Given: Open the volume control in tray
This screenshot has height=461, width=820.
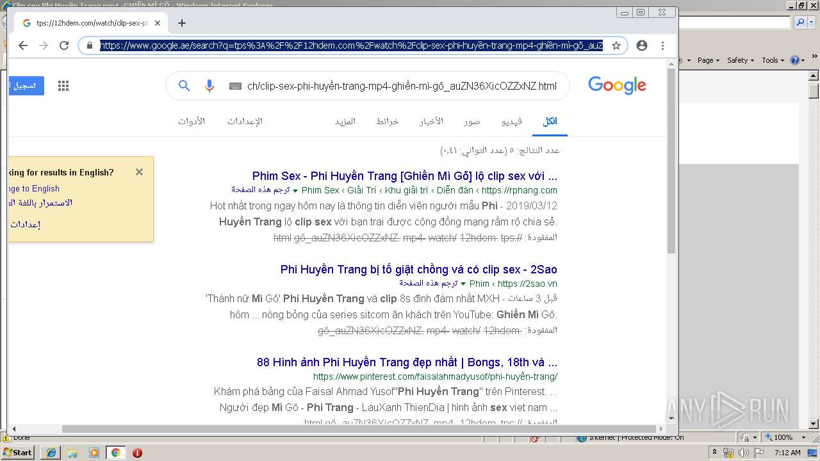Looking at the screenshot, I should [743, 453].
